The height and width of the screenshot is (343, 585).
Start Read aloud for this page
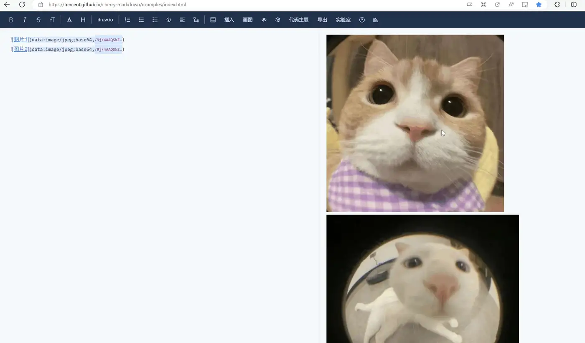click(511, 5)
